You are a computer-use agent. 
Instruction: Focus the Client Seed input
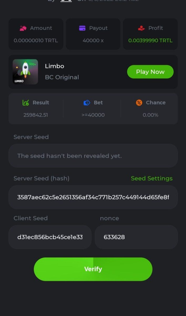pyautogui.click(x=50, y=237)
